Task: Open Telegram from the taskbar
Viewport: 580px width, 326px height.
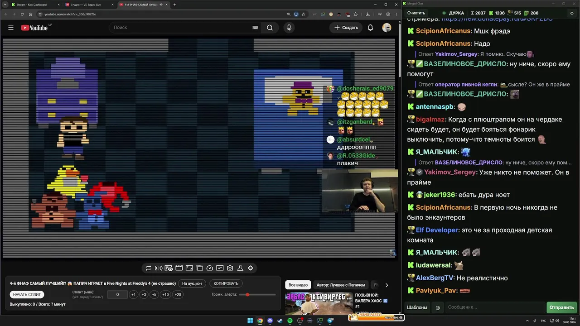Action: click(330, 321)
